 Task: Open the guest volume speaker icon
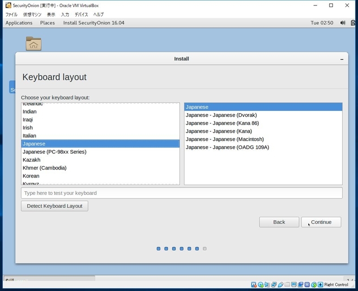[343, 23]
